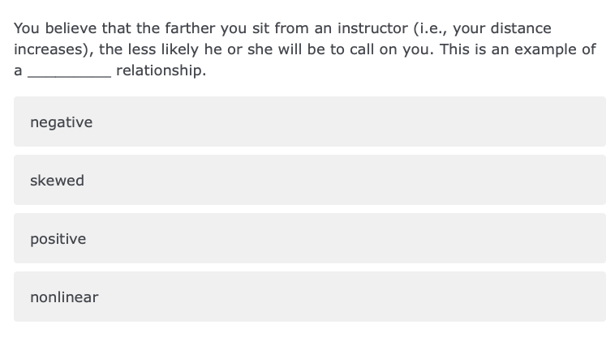
Task: Click 'increases)' at the second line's start
Action: (x=54, y=49)
